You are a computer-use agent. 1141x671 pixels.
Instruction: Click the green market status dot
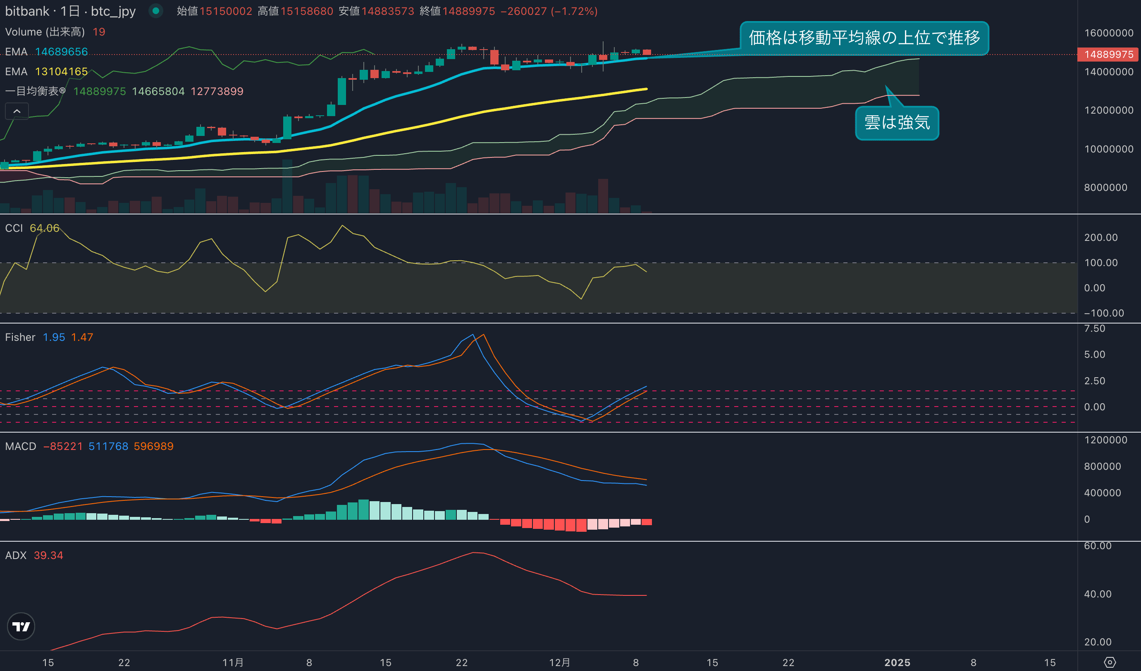[156, 11]
